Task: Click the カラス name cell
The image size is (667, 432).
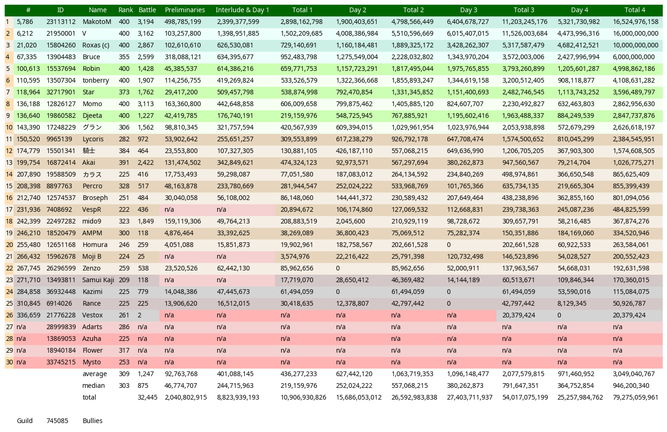Action: tap(92, 174)
